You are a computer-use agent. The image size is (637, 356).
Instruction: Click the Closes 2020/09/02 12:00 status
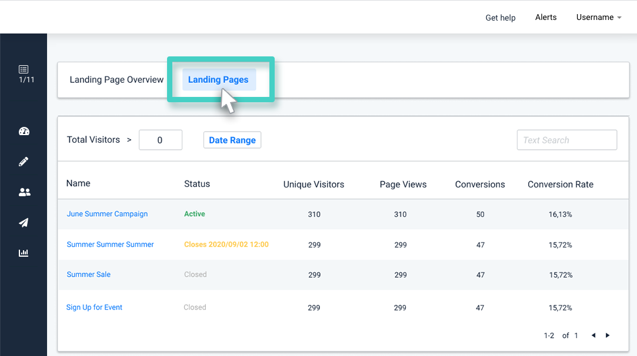226,244
